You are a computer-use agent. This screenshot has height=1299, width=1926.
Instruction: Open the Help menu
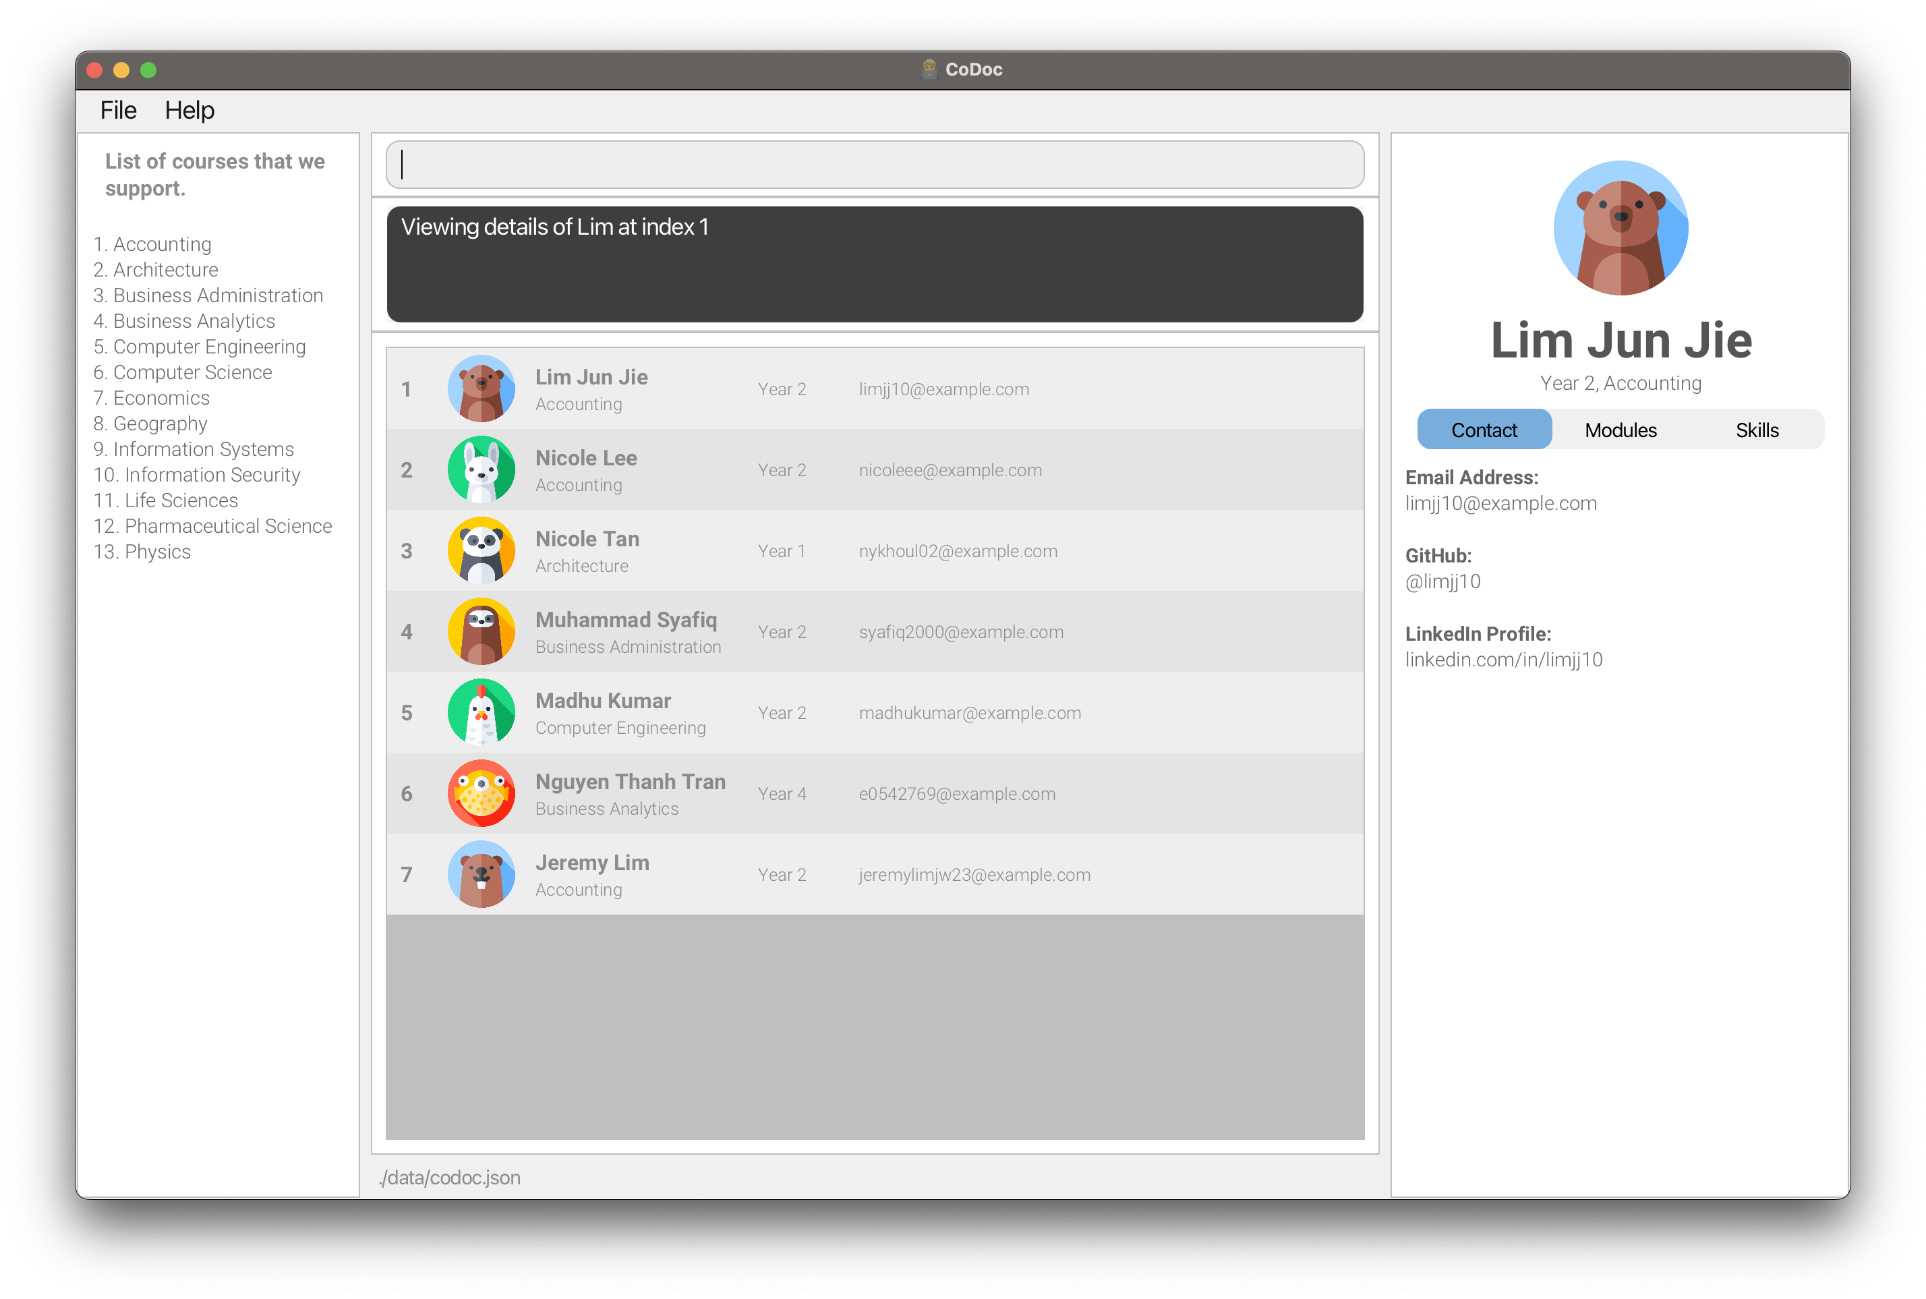pos(189,109)
